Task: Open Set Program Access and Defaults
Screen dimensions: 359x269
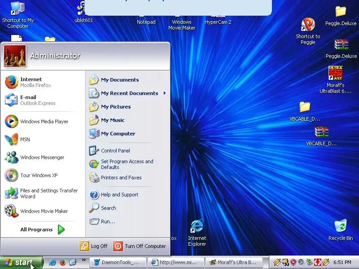Action: pos(127,164)
